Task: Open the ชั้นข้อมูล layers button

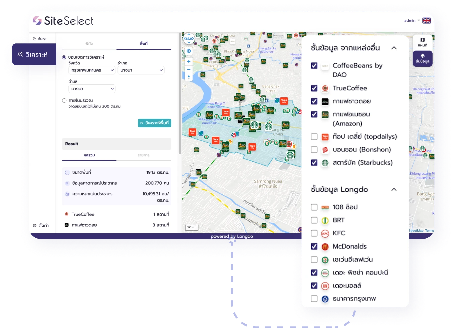Action: tap(423, 58)
